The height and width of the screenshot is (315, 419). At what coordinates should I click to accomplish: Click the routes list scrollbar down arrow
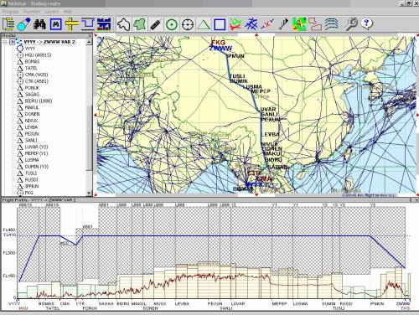click(x=89, y=193)
